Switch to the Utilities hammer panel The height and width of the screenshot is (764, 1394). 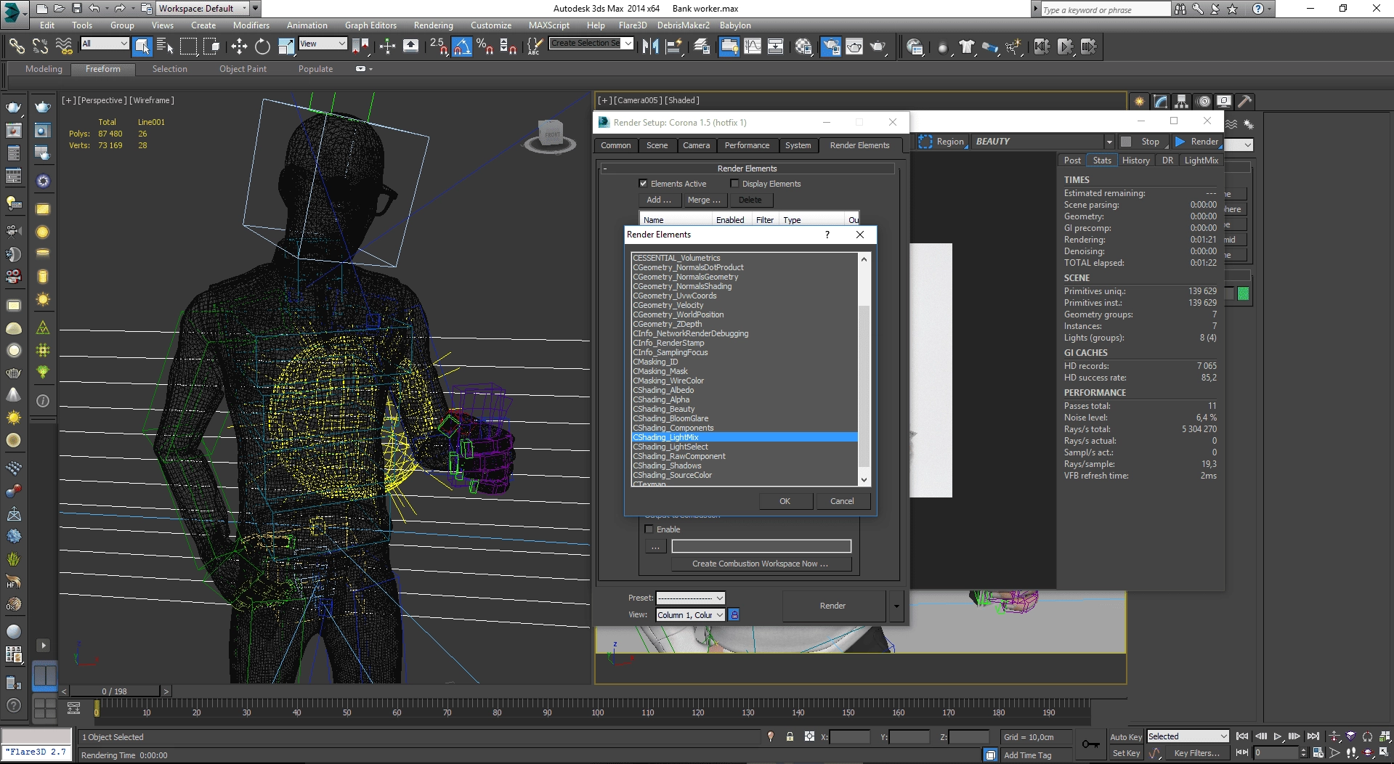pos(1245,102)
